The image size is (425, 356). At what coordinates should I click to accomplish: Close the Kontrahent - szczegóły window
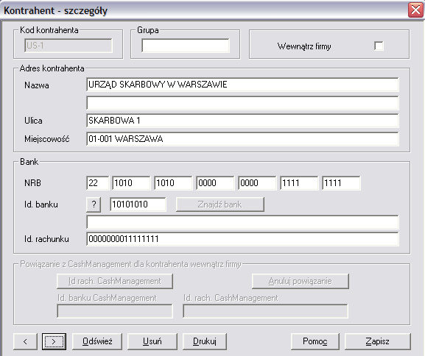click(415, 10)
